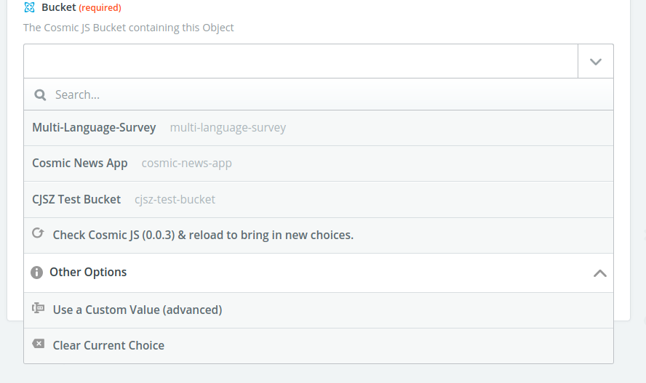Click the magnifying glass search icon
Viewport: 646px width, 383px height.
click(41, 94)
